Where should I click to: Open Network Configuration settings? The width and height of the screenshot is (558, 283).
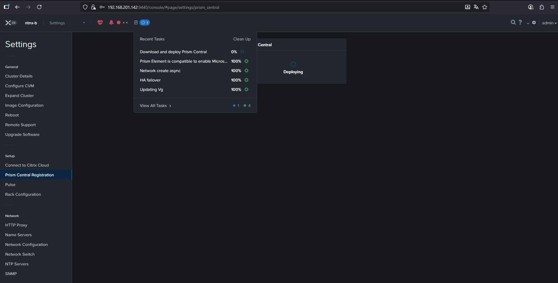coord(26,244)
